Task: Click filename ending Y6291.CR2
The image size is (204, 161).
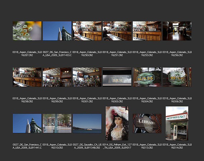Action: [117, 54]
